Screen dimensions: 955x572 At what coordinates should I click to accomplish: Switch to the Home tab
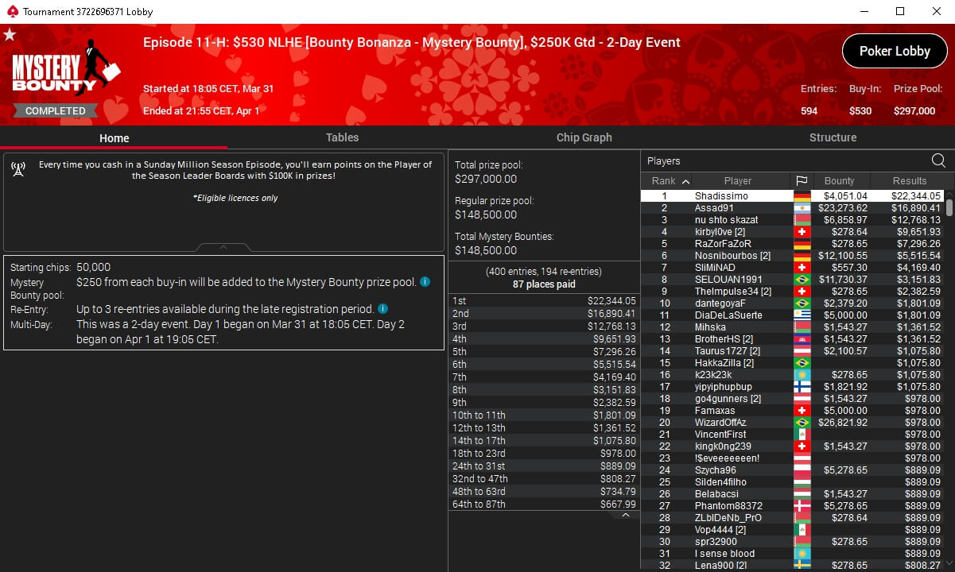coord(114,138)
